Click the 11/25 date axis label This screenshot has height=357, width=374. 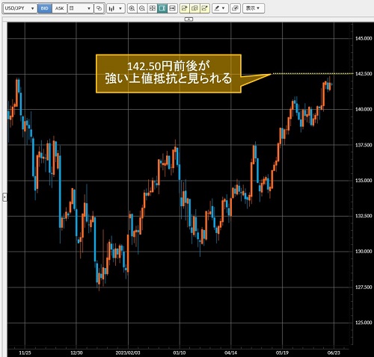(25, 353)
